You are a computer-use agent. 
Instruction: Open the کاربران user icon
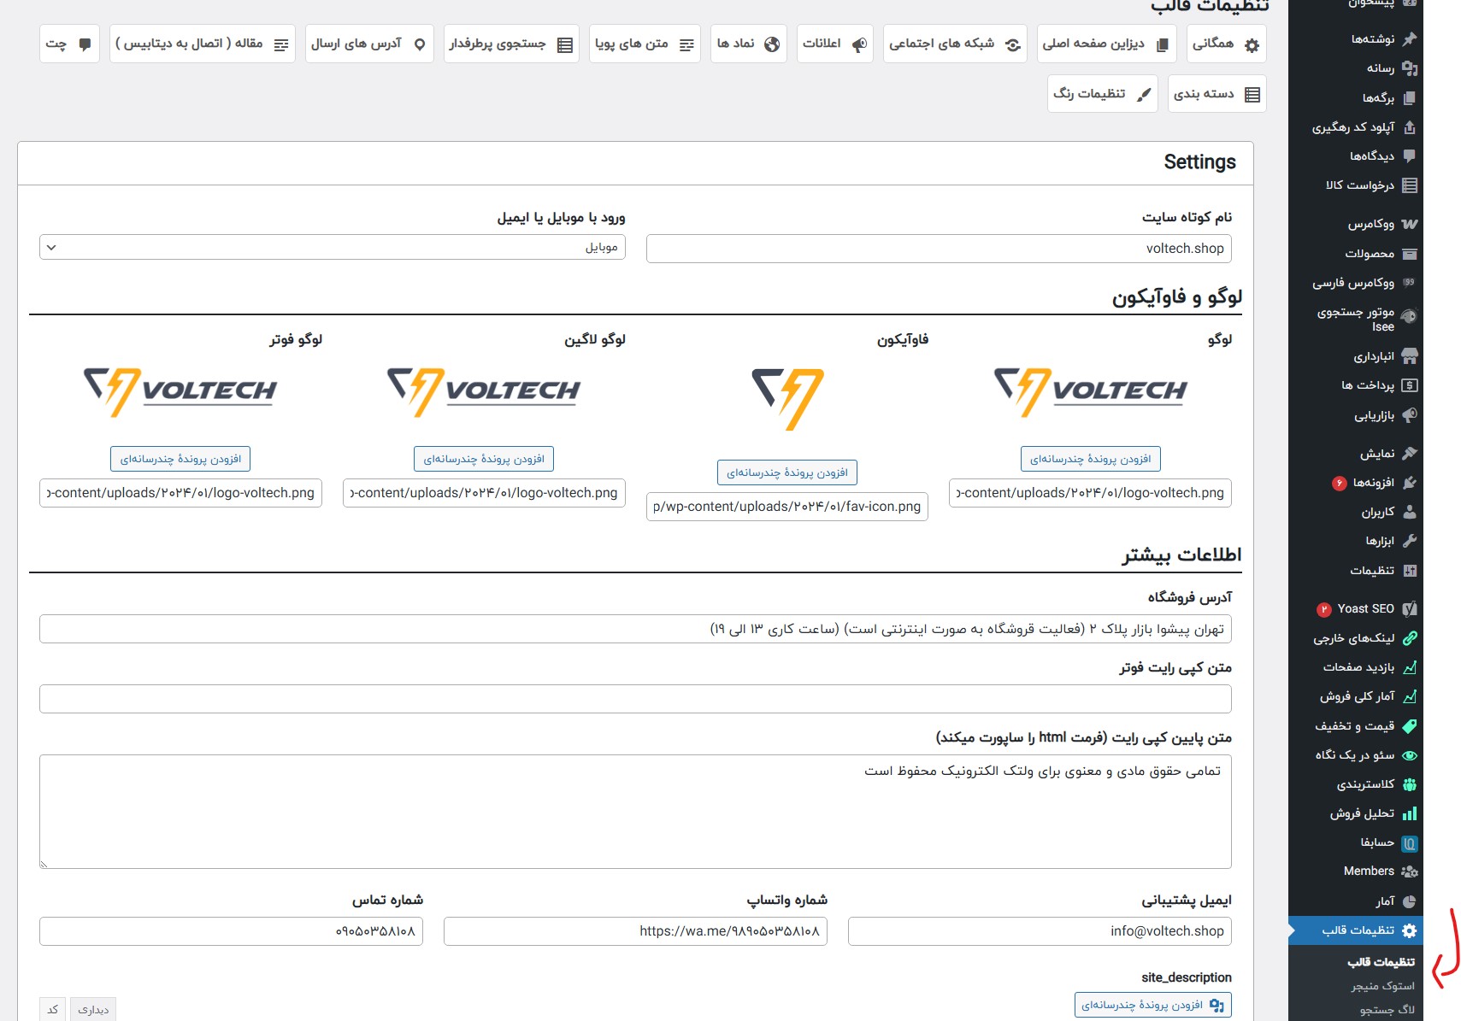click(1410, 512)
